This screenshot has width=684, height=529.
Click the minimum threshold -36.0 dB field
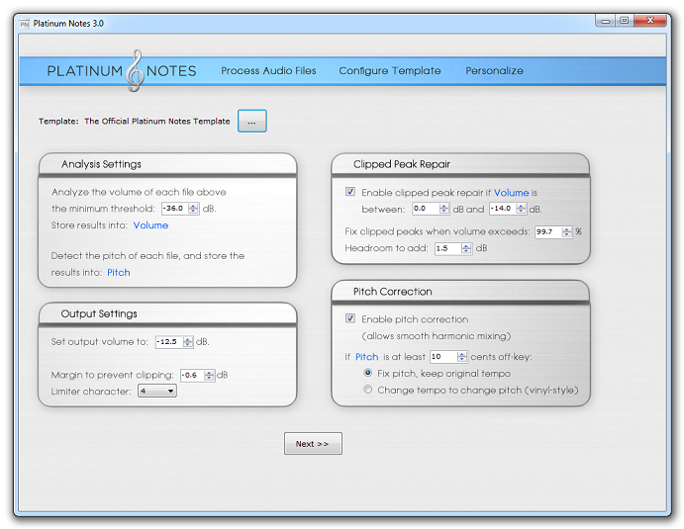175,209
